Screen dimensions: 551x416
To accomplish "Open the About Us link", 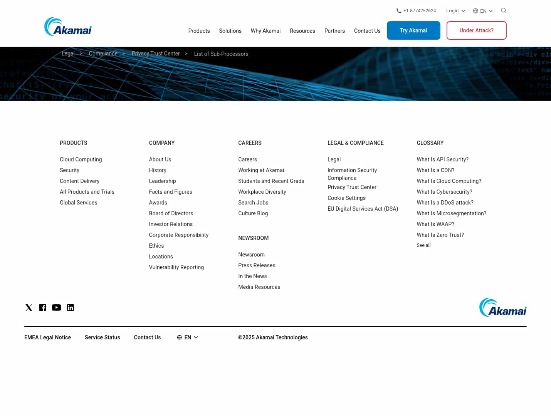I will (x=160, y=159).
